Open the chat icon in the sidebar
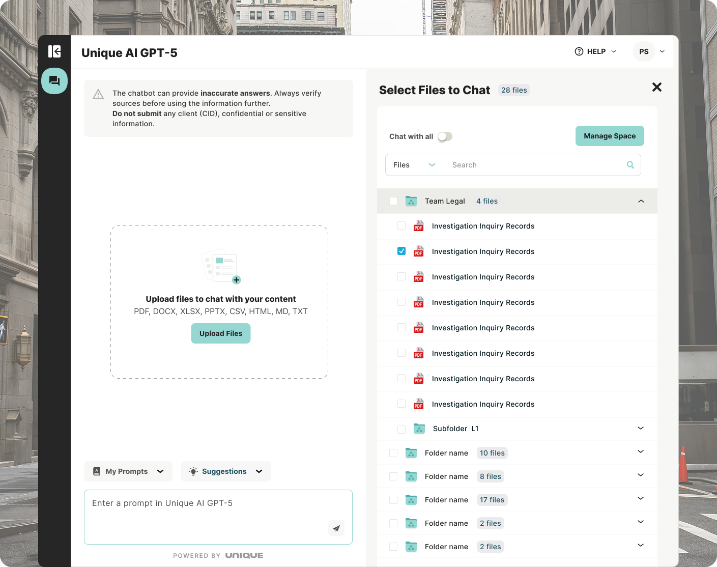The height and width of the screenshot is (567, 717). coord(54,81)
